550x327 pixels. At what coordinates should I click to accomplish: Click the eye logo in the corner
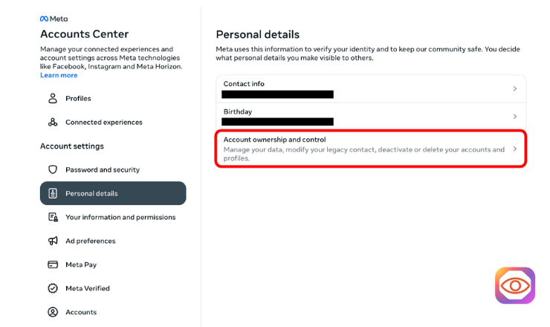[x=515, y=285]
